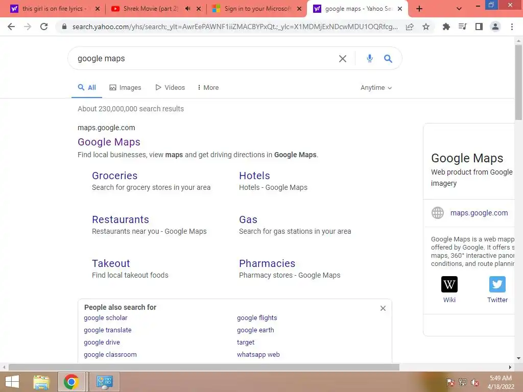Open the Restaurants sublink
This screenshot has height=392, width=523.
pyautogui.click(x=121, y=219)
